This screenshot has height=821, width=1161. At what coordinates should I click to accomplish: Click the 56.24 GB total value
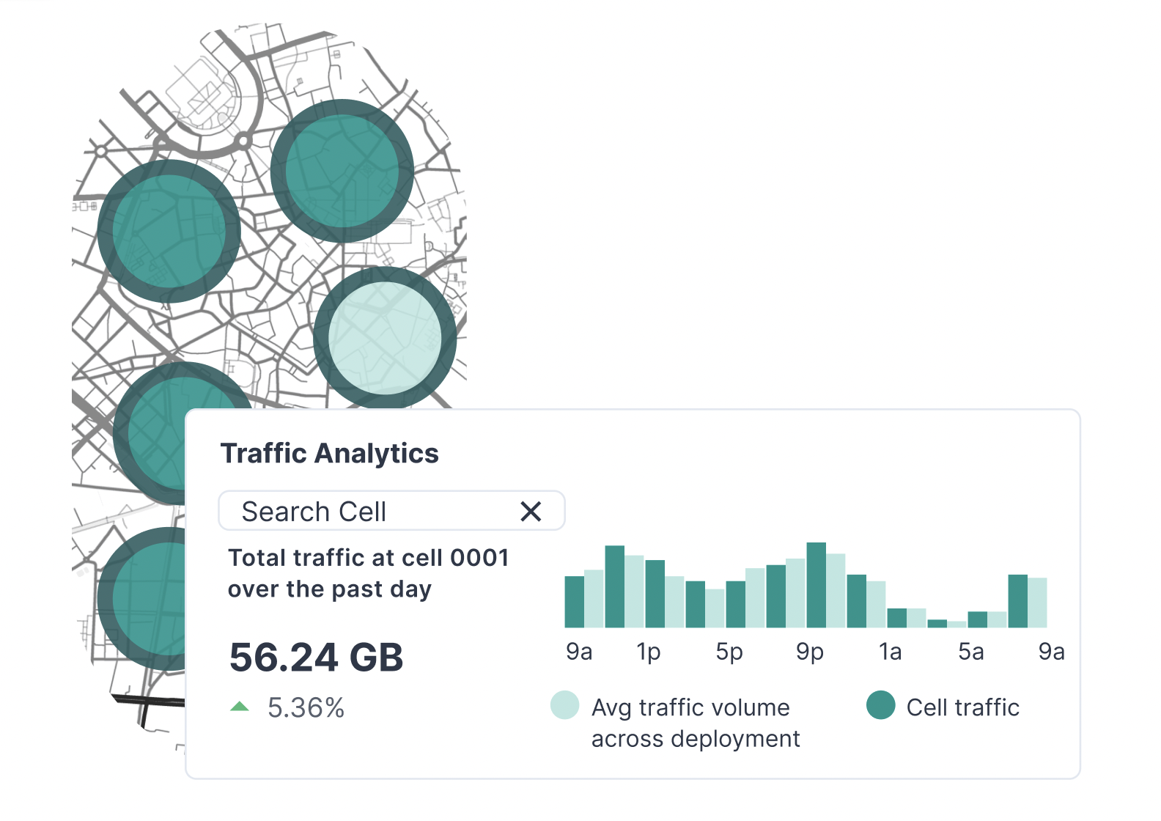pyautogui.click(x=317, y=658)
